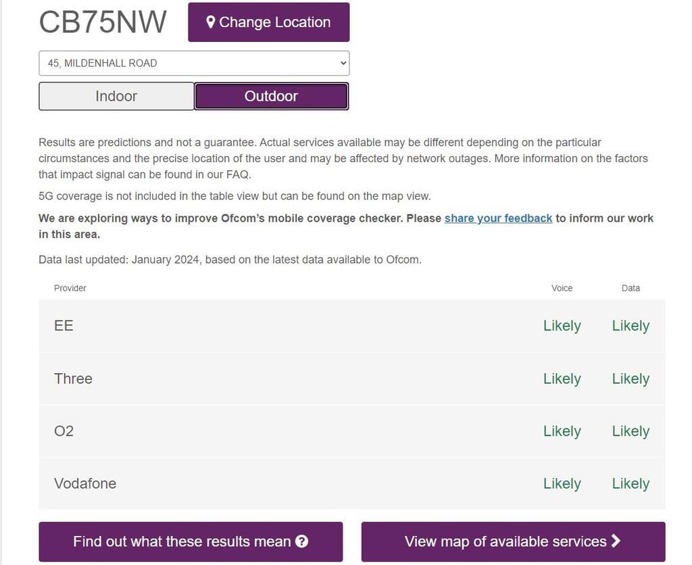This screenshot has height=565, width=692.
Task: Click the Vodafone provider name
Action: tap(85, 484)
